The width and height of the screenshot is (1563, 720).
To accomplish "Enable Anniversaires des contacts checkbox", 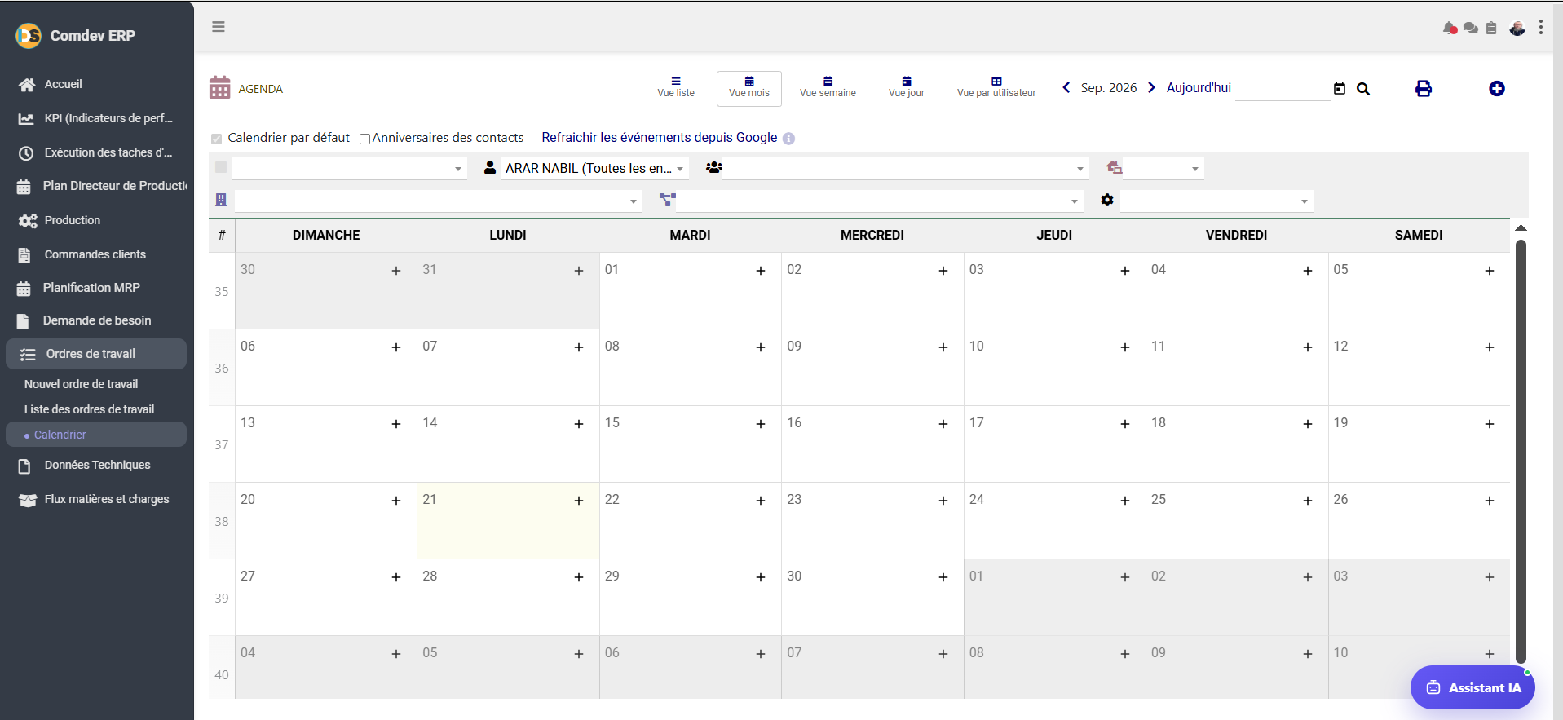I will [364, 139].
